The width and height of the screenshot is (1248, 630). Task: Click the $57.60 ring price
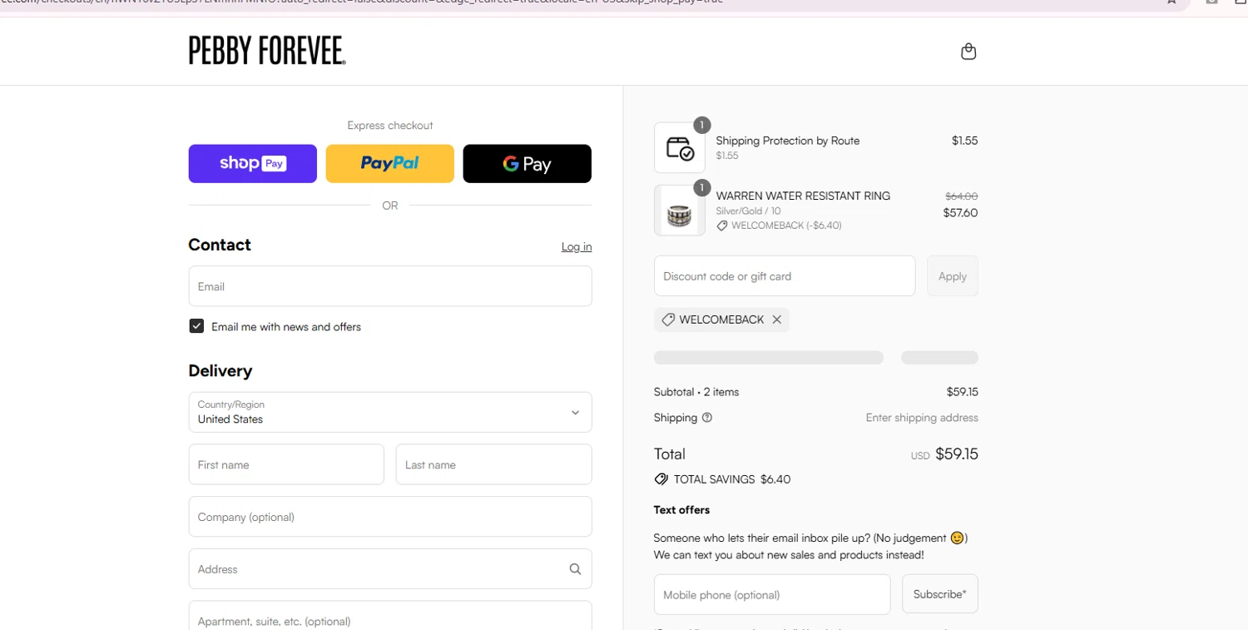click(960, 213)
